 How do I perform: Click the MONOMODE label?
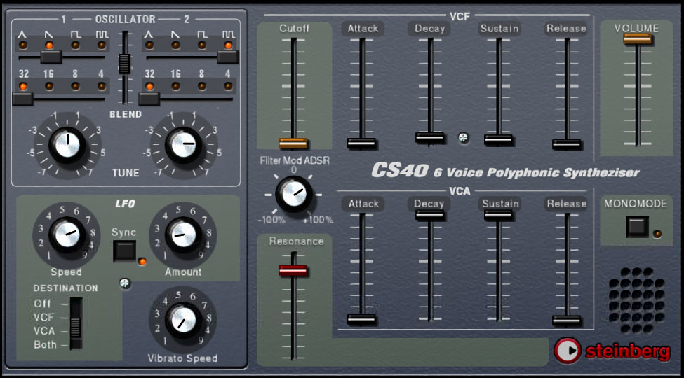[636, 204]
